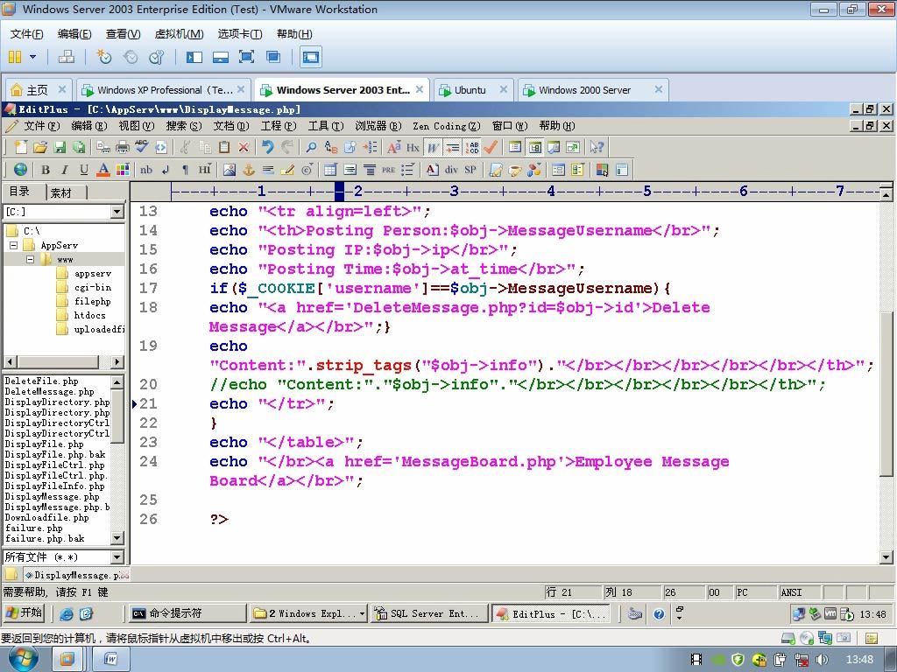Undo the last edit with the blue arrow
The image size is (897, 672).
coord(267,147)
